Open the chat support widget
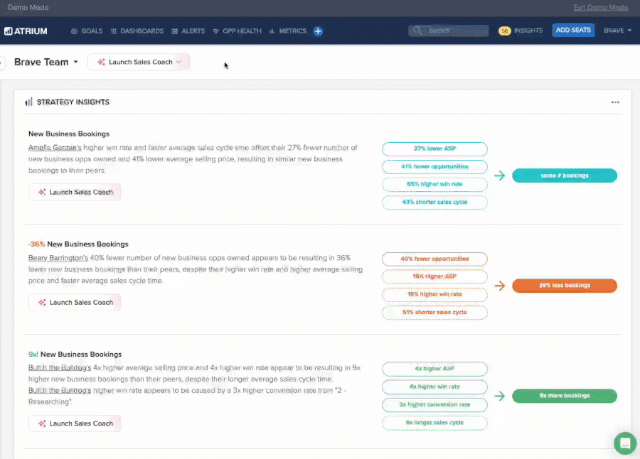The image size is (640, 459). pyautogui.click(x=625, y=443)
